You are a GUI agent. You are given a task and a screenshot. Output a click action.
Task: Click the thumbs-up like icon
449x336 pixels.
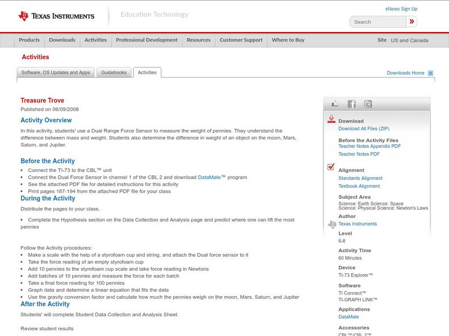[x=335, y=104]
